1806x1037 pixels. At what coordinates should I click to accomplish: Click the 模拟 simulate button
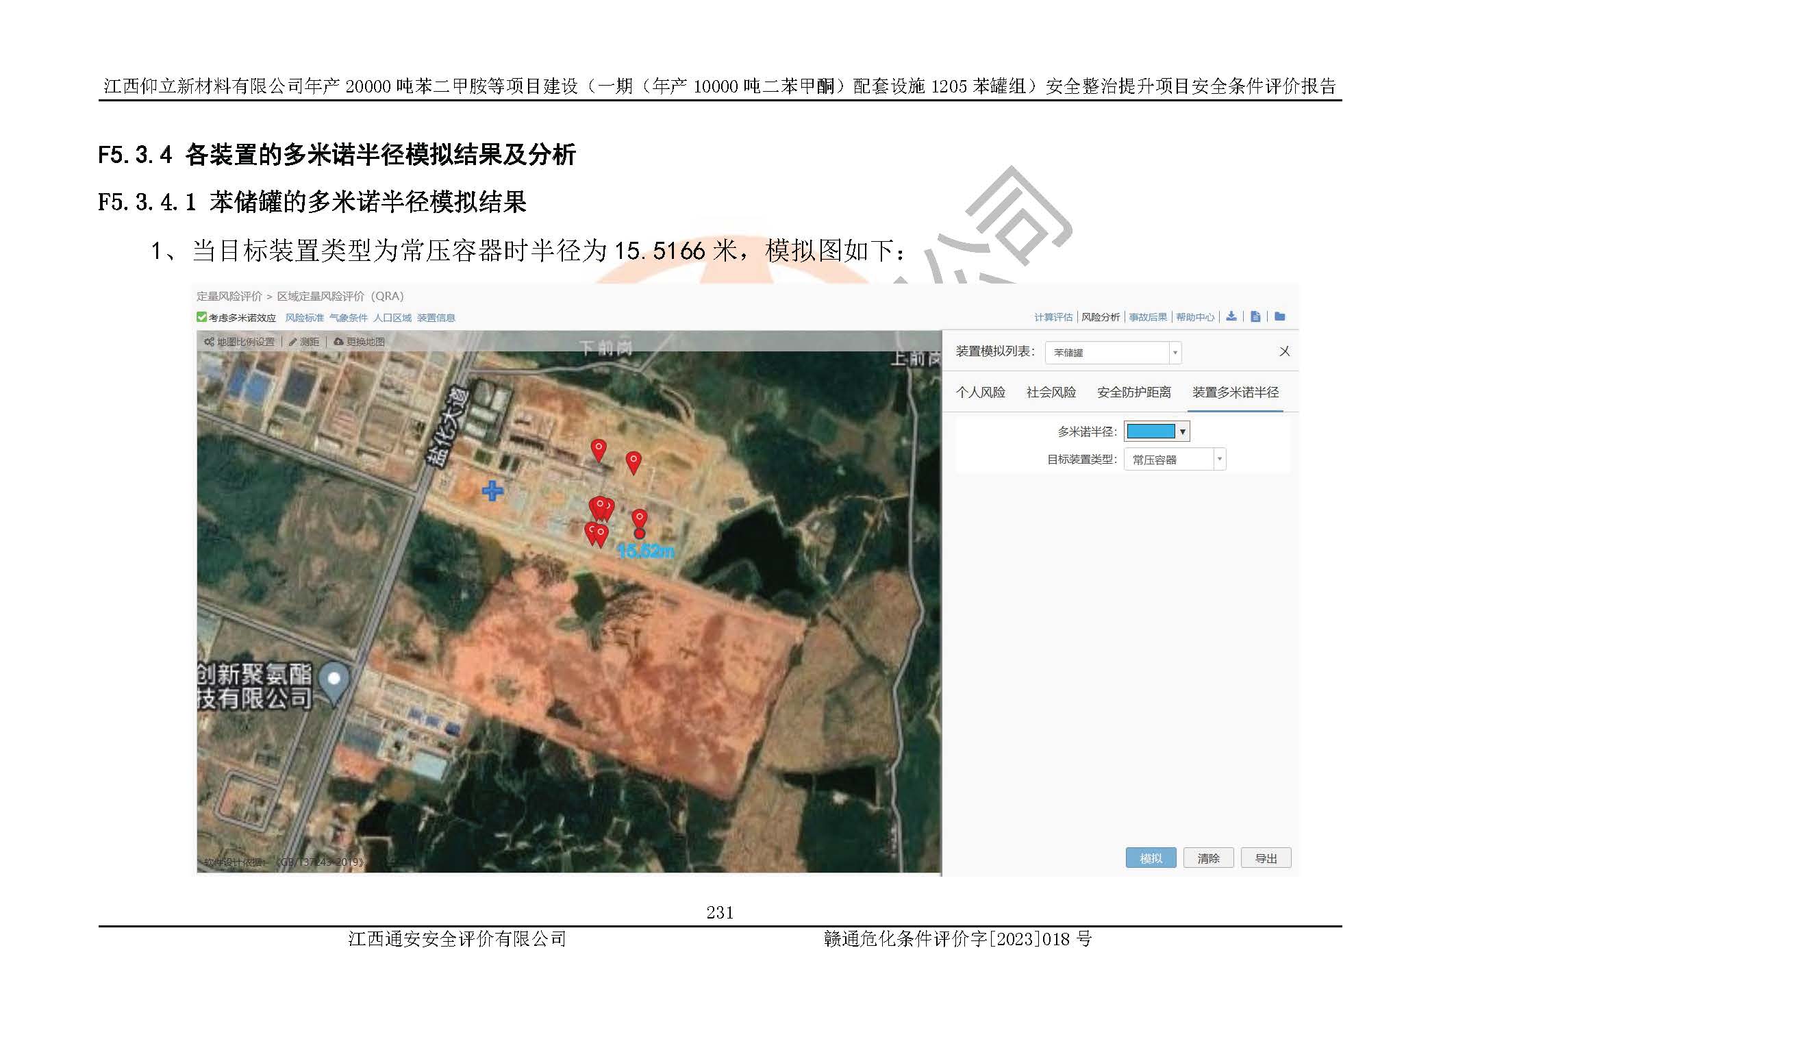[x=1150, y=858]
